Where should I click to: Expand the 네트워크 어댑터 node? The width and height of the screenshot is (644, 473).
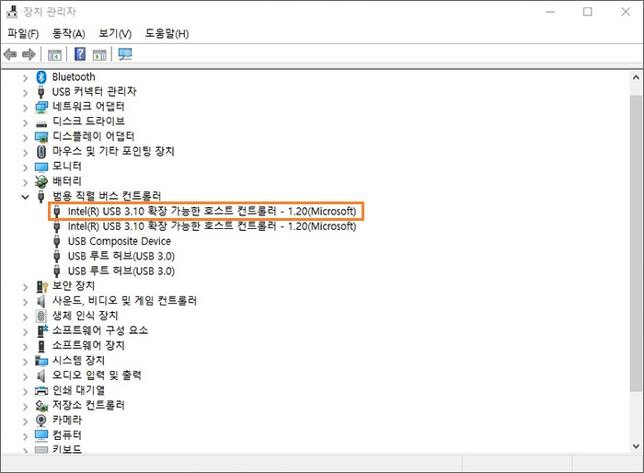(25, 108)
